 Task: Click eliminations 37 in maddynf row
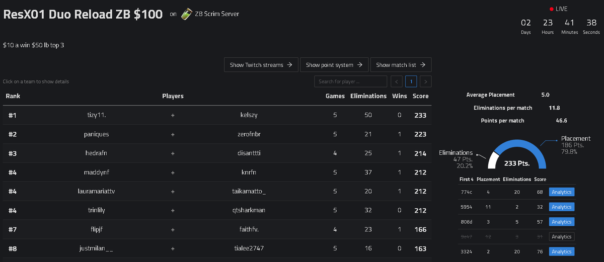pyautogui.click(x=368, y=172)
